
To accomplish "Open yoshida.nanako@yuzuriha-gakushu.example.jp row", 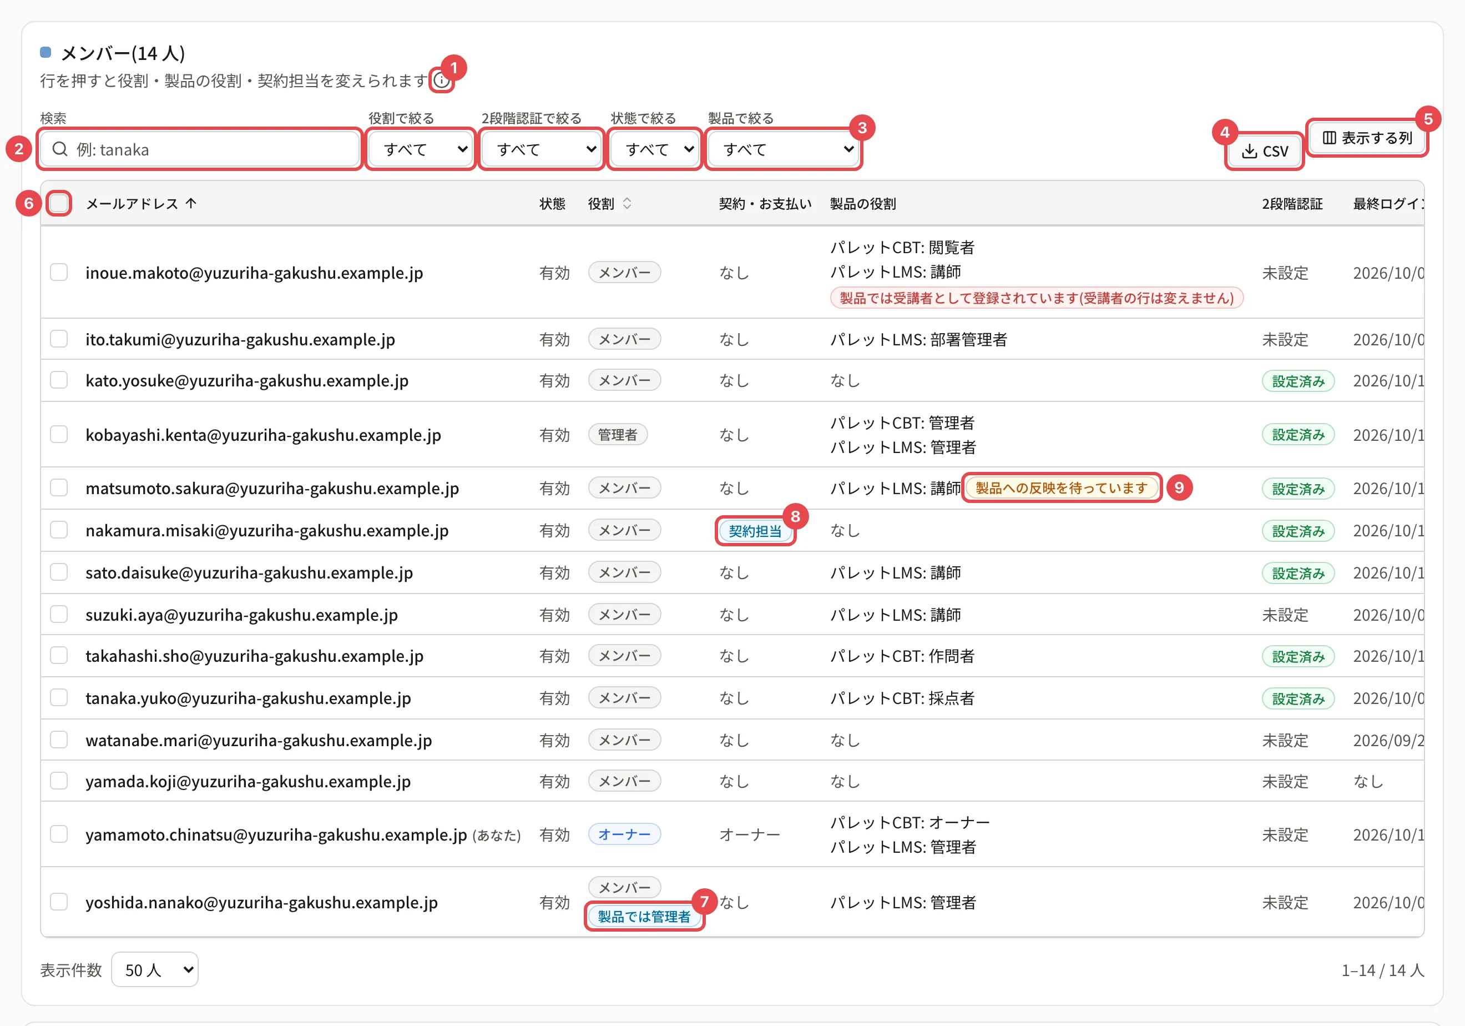I will [x=732, y=902].
